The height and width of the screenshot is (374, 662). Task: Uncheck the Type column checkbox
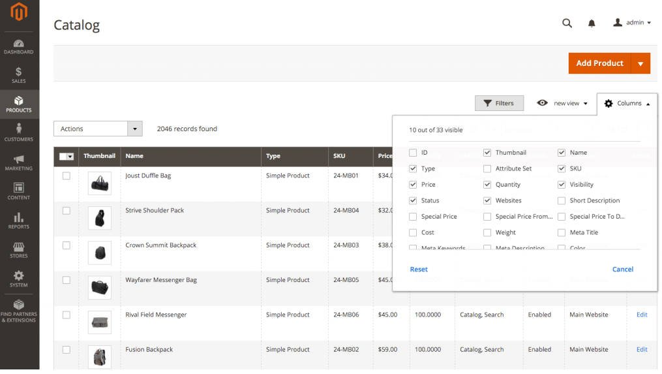[x=413, y=168]
